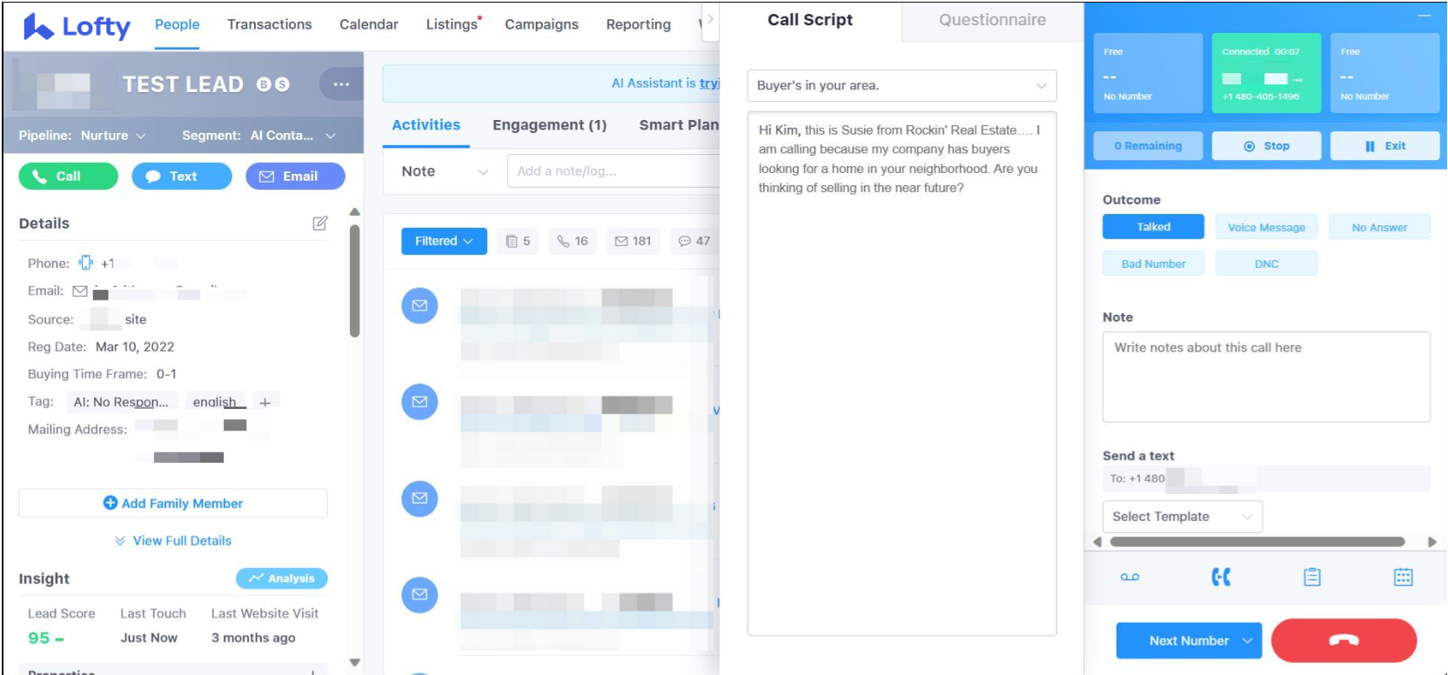Select Bad Number outcome
1448x675 pixels.
pos(1153,264)
